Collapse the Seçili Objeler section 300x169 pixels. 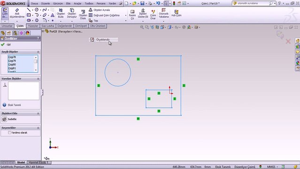pyautogui.click(x=38, y=52)
